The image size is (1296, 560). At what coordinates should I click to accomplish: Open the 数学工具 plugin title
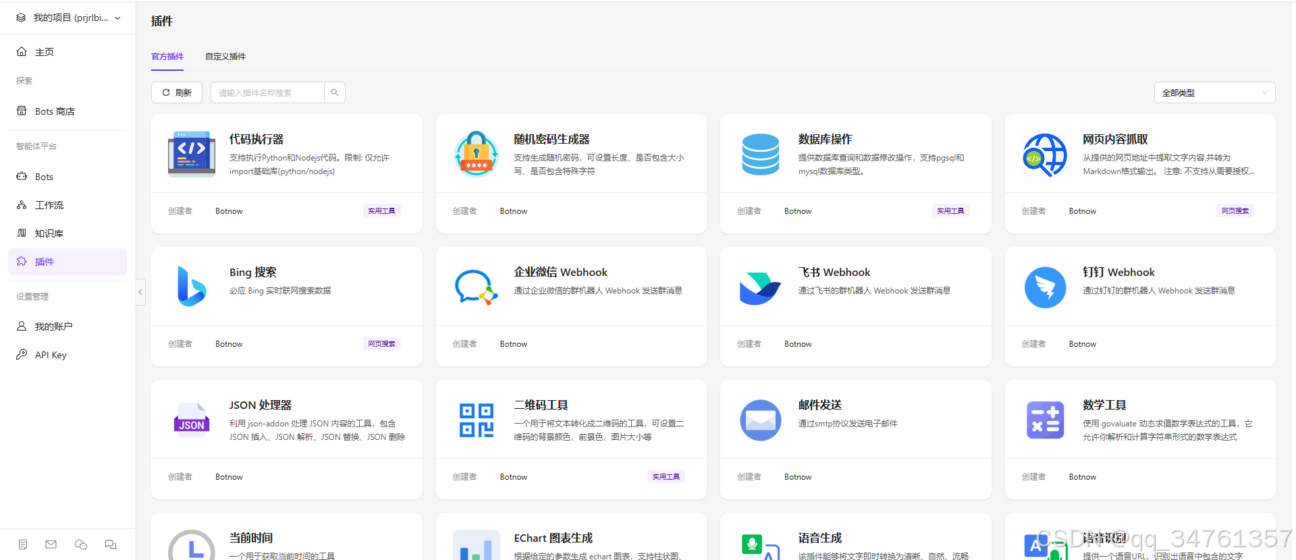pyautogui.click(x=1104, y=405)
